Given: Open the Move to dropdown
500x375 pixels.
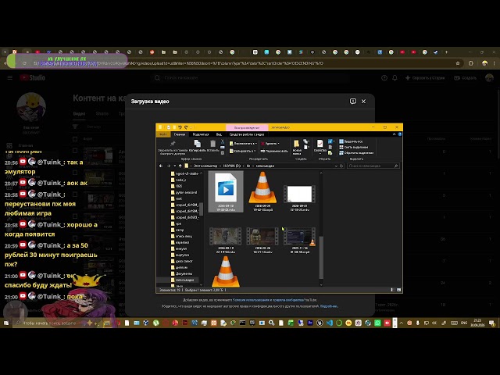Looking at the screenshot, I should [243, 144].
